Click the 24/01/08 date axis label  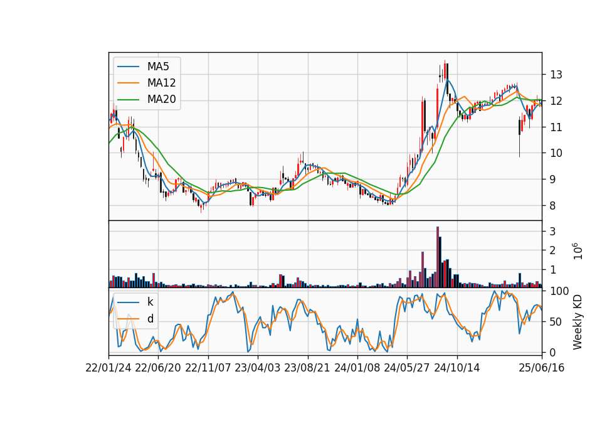click(357, 368)
